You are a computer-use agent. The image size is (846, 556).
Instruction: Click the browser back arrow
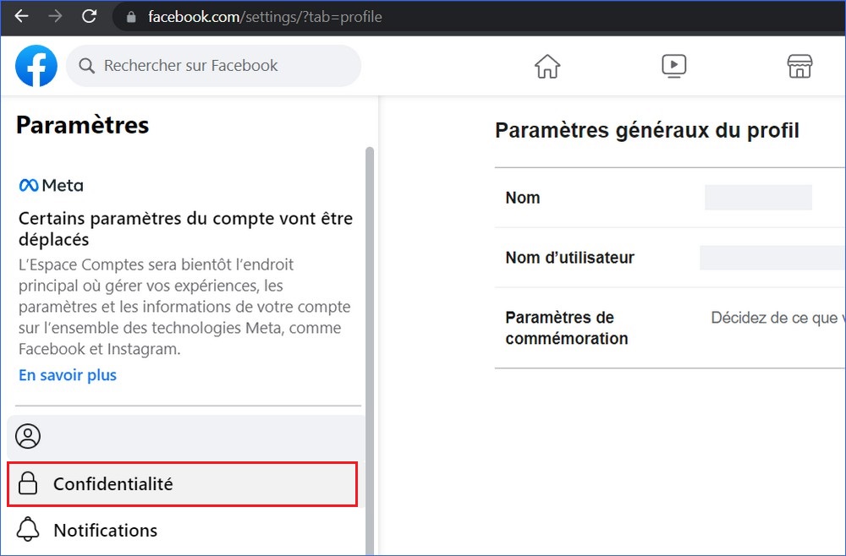21,17
